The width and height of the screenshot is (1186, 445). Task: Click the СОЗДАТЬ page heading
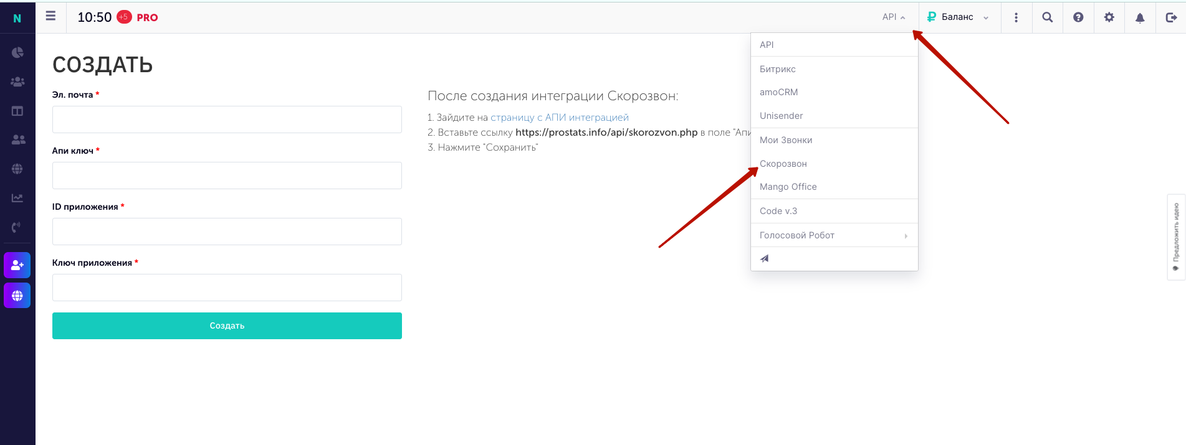coord(103,65)
